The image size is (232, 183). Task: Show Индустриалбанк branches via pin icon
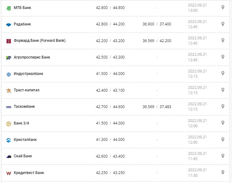[x=223, y=73]
